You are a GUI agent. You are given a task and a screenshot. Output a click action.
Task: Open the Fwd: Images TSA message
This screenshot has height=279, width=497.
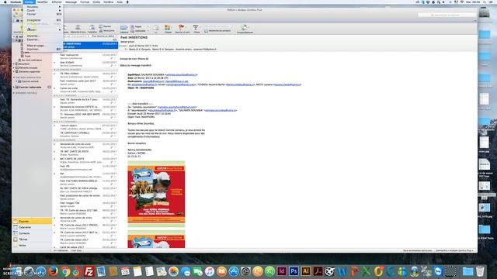coord(85,205)
